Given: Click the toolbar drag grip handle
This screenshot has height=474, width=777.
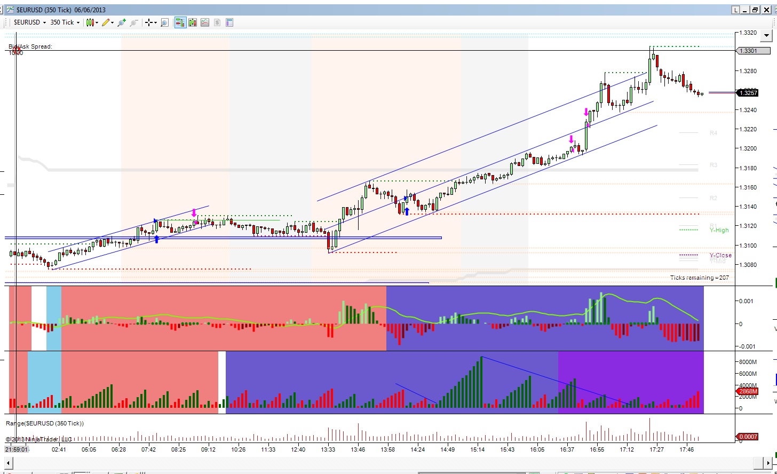Looking at the screenshot, I should coord(7,22).
